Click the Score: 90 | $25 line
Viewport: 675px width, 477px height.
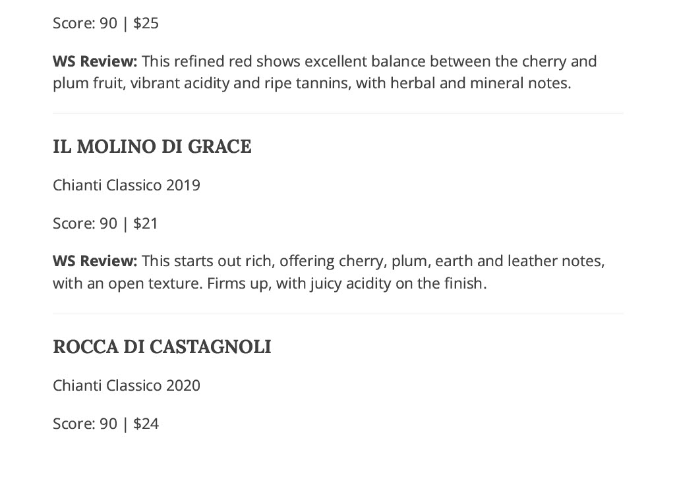click(106, 23)
